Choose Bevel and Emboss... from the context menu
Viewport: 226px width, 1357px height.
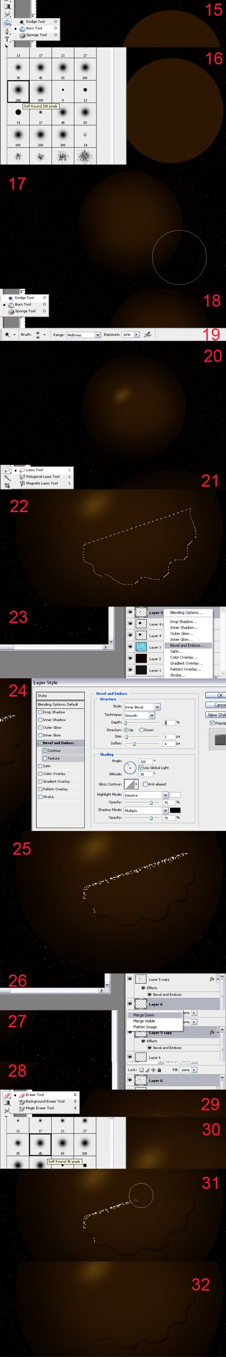pyautogui.click(x=187, y=645)
